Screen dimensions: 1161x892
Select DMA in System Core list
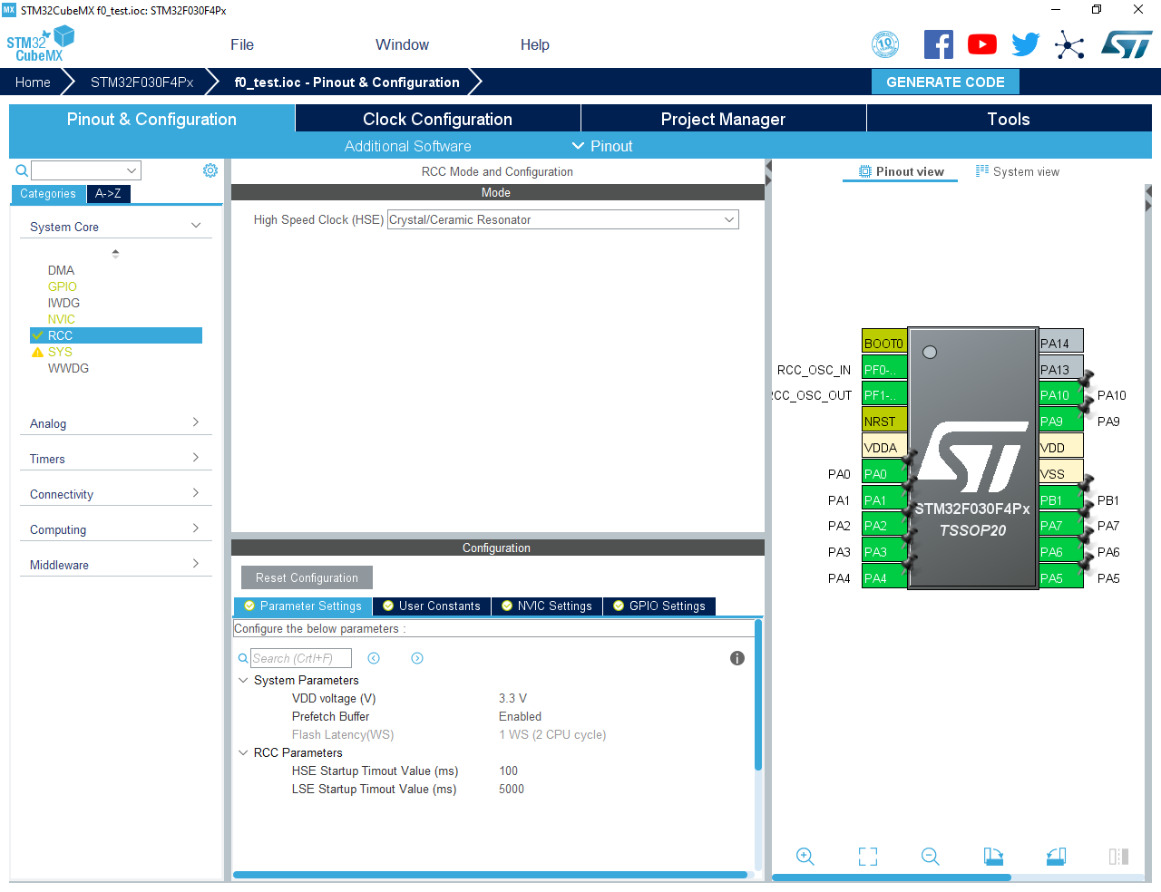point(61,270)
